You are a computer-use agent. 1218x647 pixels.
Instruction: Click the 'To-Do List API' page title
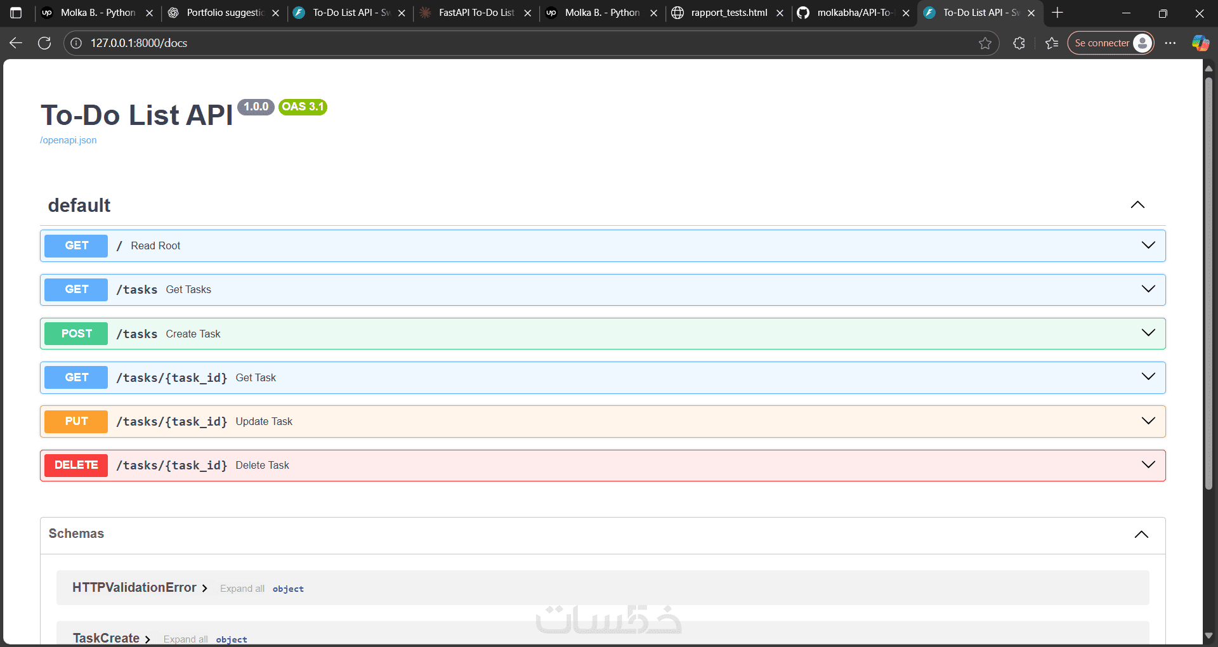point(137,115)
